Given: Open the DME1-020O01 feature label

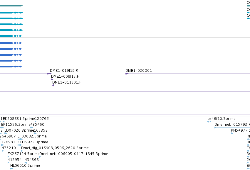Looking at the screenshot, I should [139, 70].
